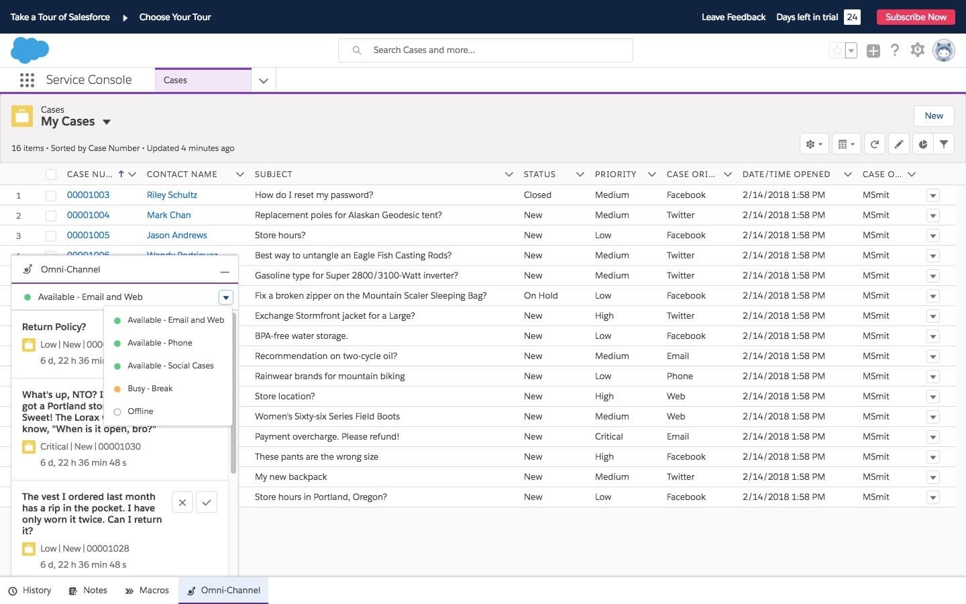
Task: Open Notes utility bar item
Action: (88, 591)
